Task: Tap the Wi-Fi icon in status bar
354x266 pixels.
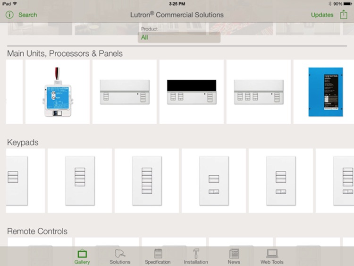Action: point(15,4)
